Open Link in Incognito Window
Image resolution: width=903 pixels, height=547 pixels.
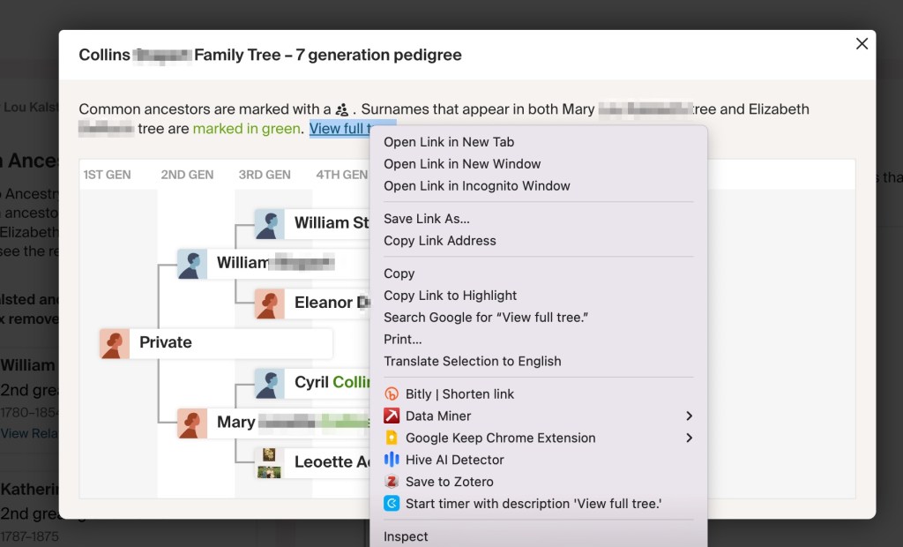point(477,186)
